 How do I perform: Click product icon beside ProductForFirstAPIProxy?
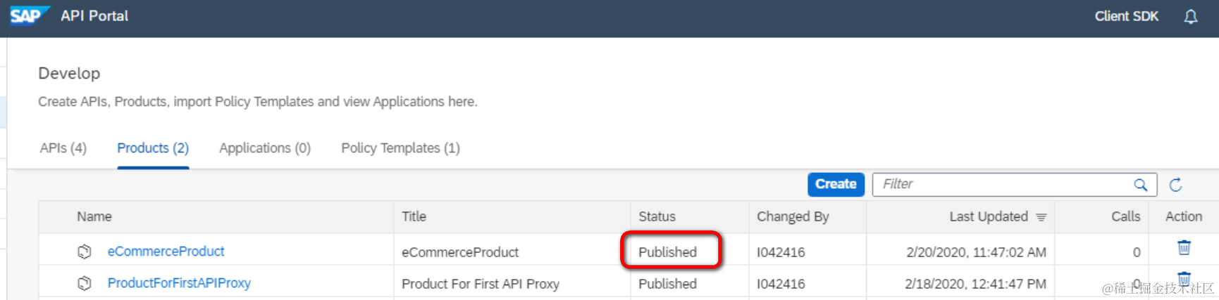click(85, 283)
